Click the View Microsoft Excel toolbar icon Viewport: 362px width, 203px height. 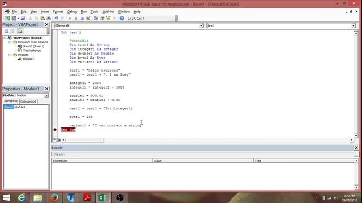pyautogui.click(x=7, y=18)
